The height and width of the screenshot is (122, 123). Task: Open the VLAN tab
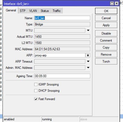(x=33, y=11)
